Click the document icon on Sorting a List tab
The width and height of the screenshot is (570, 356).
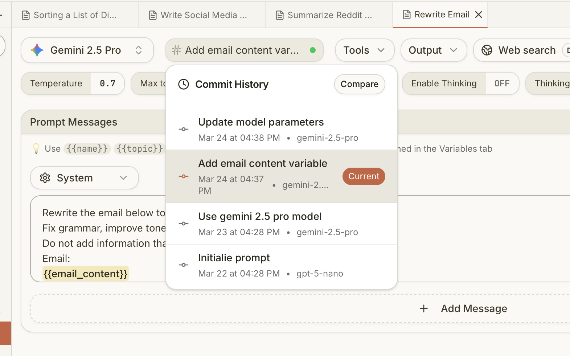tap(26, 15)
